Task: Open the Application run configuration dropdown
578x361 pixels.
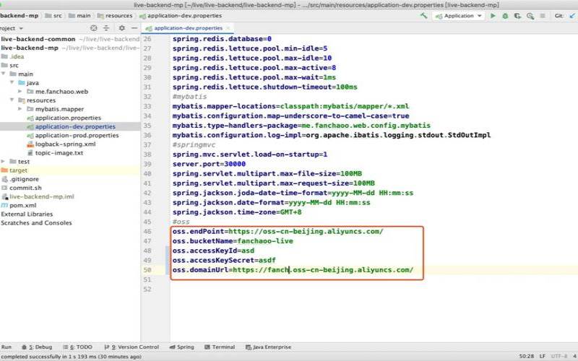Action: coord(459,16)
